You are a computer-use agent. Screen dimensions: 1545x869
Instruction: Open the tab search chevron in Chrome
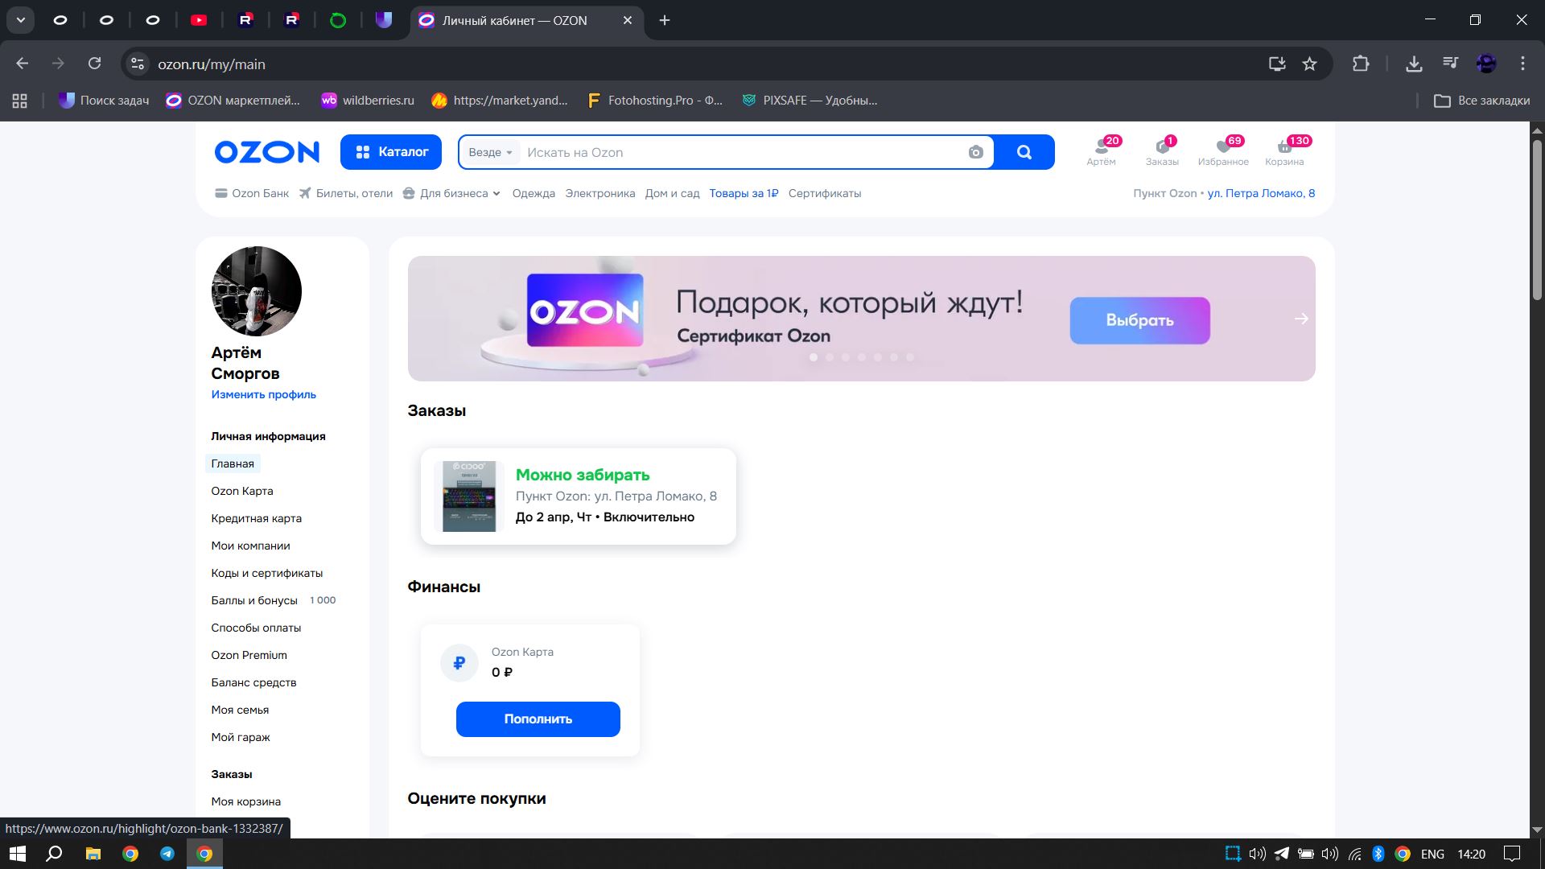(x=20, y=20)
